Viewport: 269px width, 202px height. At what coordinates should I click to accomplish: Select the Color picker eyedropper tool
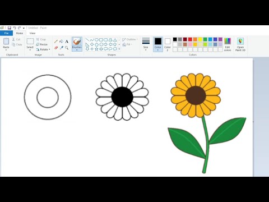pyautogui.click(x=61, y=48)
